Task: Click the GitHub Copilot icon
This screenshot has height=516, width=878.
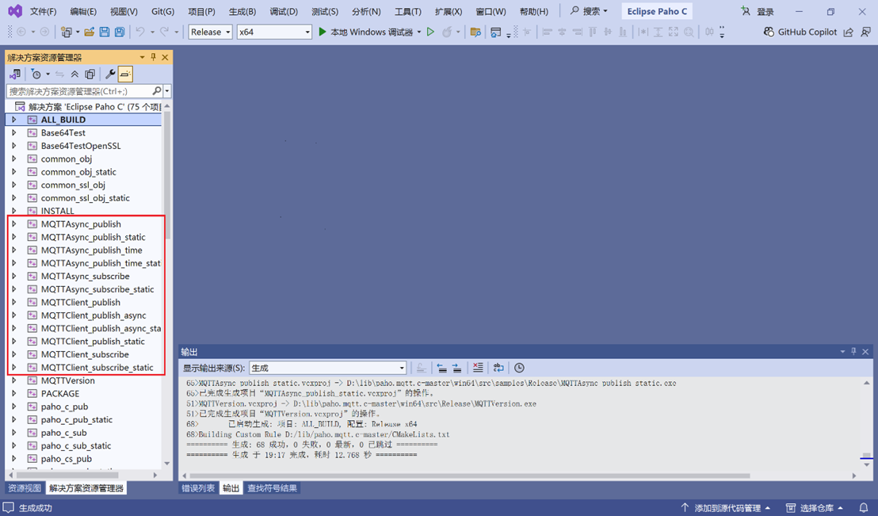Action: (769, 32)
